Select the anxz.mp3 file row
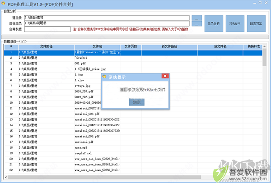 coord(133,147)
